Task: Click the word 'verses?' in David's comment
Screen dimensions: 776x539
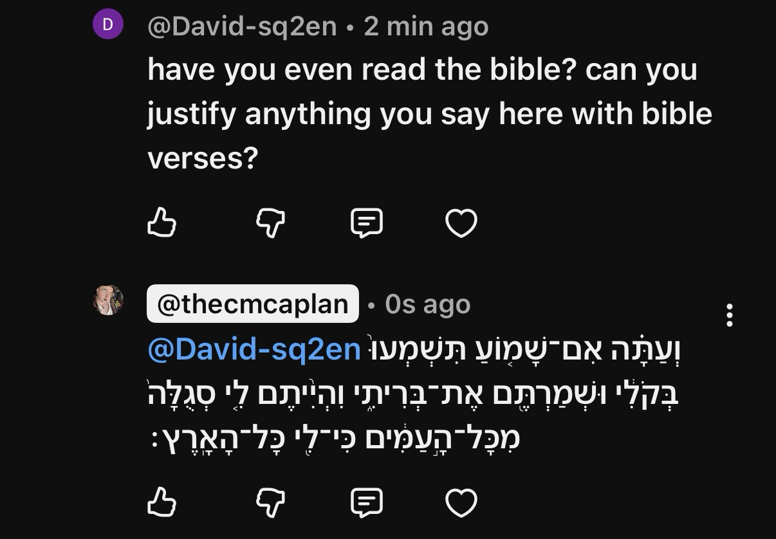Action: click(x=203, y=157)
